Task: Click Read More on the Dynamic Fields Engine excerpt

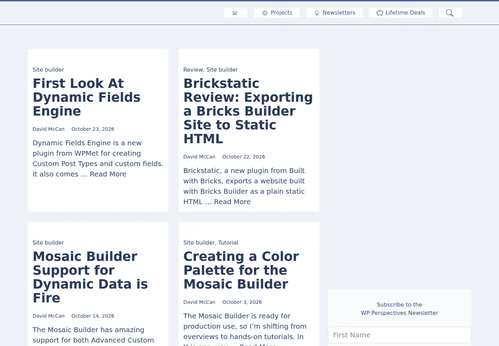Action: (108, 174)
